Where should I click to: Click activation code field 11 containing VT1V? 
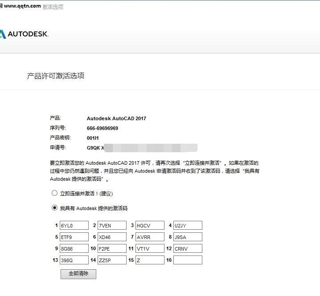pyautogui.click(x=150, y=248)
